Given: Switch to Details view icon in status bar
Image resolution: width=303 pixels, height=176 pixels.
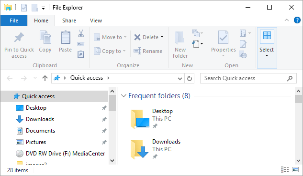Looking at the screenshot, I should point(285,170).
